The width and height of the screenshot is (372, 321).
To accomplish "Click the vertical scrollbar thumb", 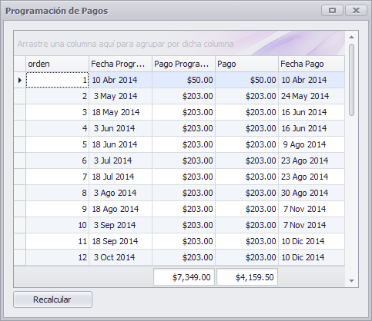I will 351,80.
